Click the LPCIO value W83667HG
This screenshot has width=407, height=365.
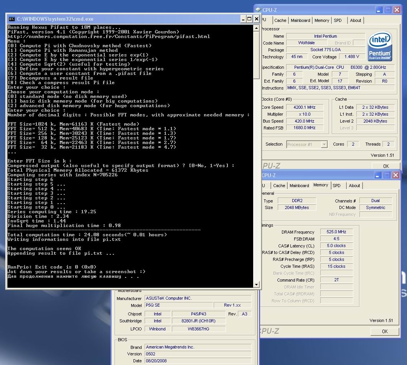pyautogui.click(x=199, y=329)
